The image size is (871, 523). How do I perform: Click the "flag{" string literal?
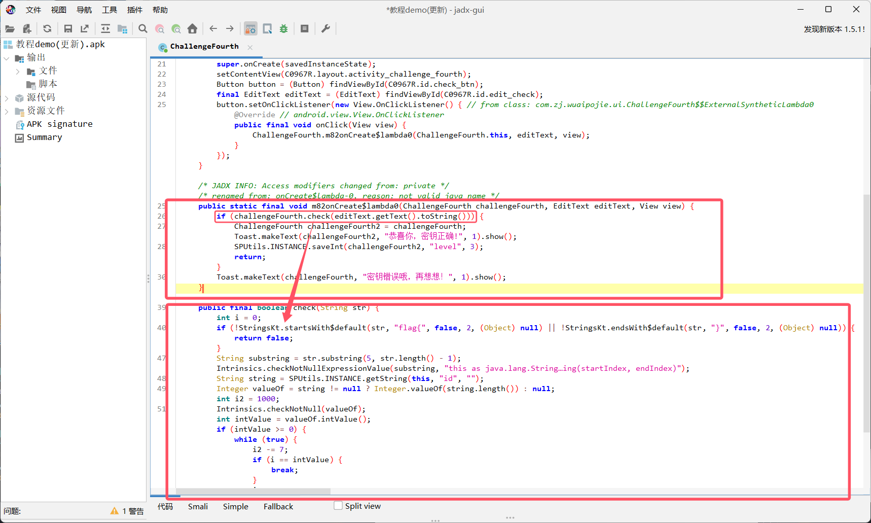[410, 328]
